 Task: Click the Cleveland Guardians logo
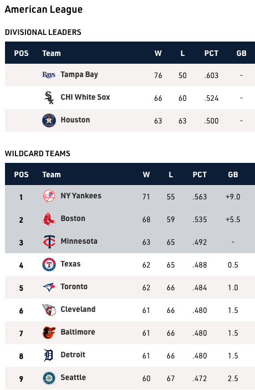click(x=49, y=310)
